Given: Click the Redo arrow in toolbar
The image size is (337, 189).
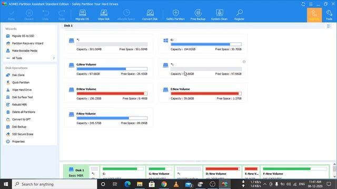Looking at the screenshot, I should (62, 15).
